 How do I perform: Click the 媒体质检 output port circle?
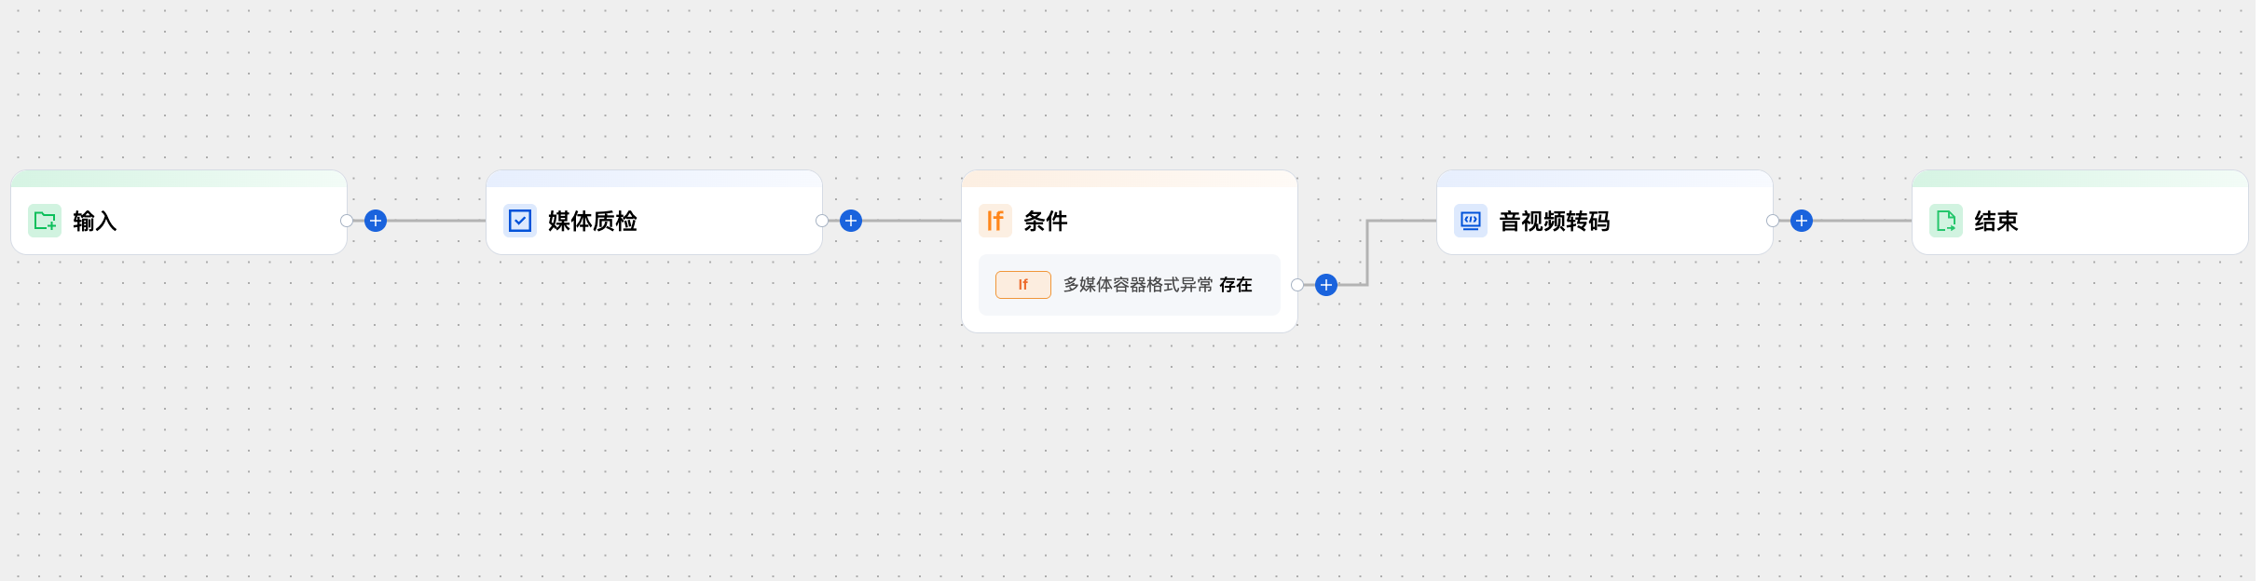(822, 221)
